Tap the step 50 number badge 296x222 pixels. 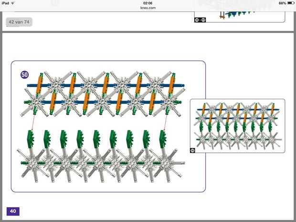pyautogui.click(x=24, y=75)
